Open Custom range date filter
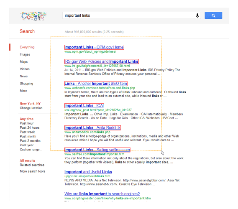Viewport: 238px width, 209px height. point(31,149)
